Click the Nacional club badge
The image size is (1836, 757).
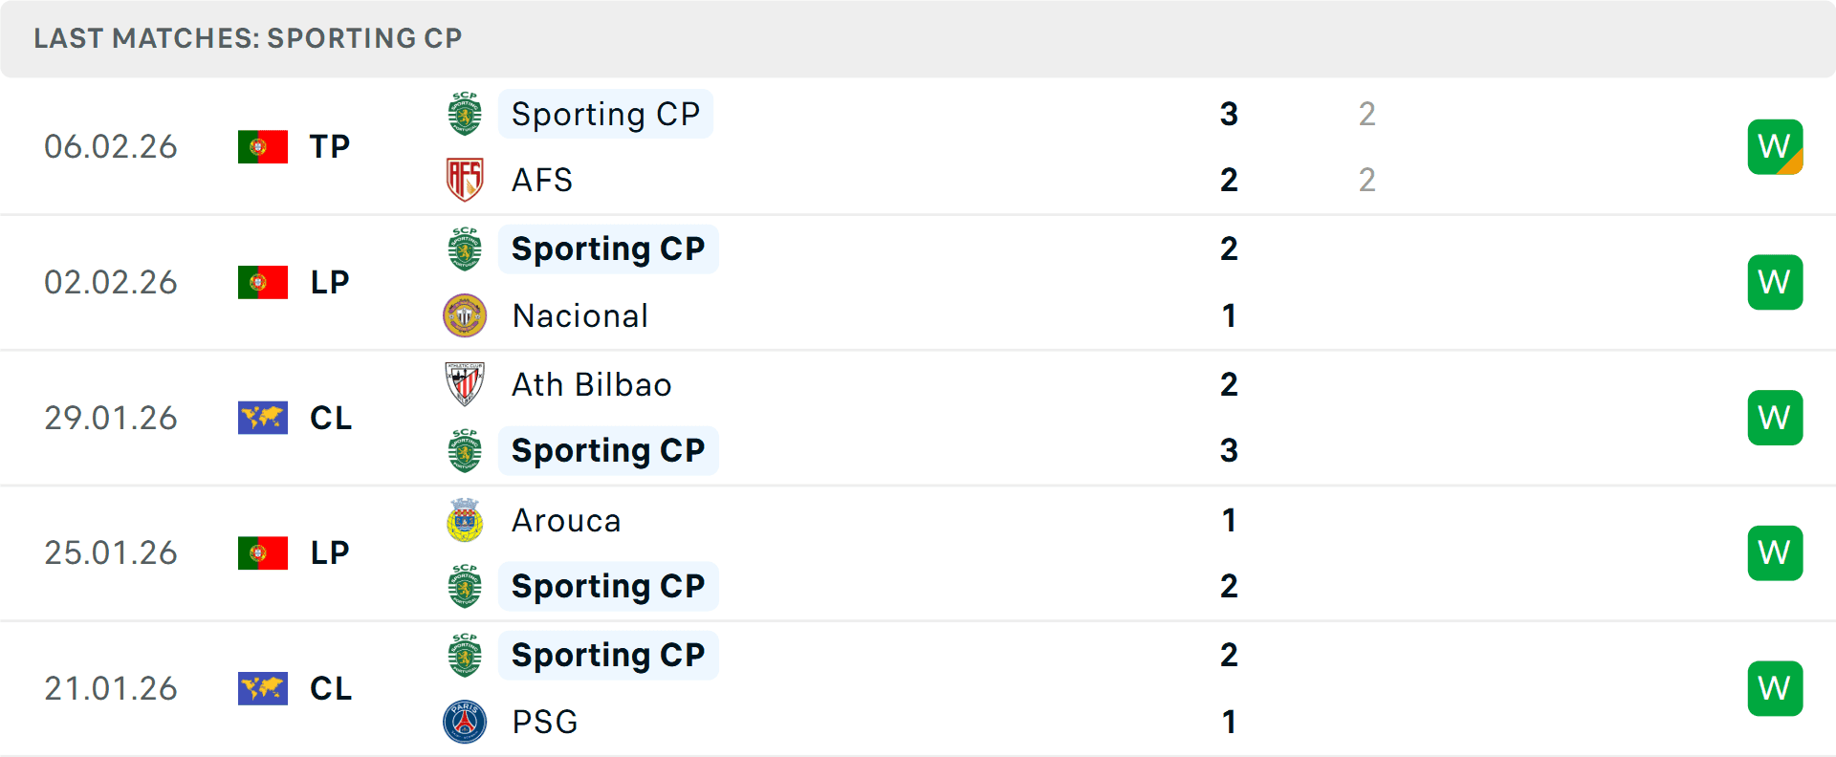(x=465, y=315)
